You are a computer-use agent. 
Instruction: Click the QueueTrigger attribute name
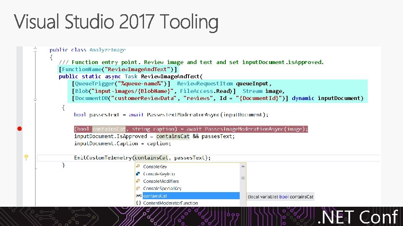(x=94, y=84)
